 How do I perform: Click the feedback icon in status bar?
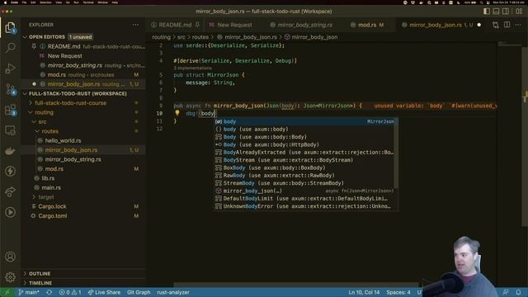pyautogui.click(x=506, y=292)
